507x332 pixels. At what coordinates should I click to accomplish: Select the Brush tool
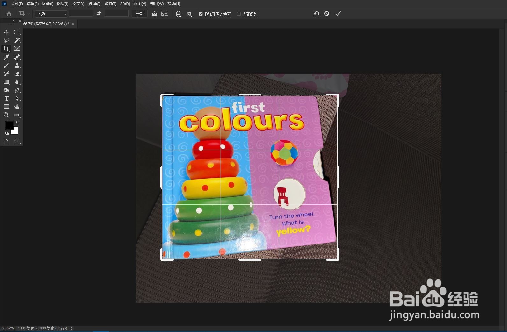pos(6,65)
